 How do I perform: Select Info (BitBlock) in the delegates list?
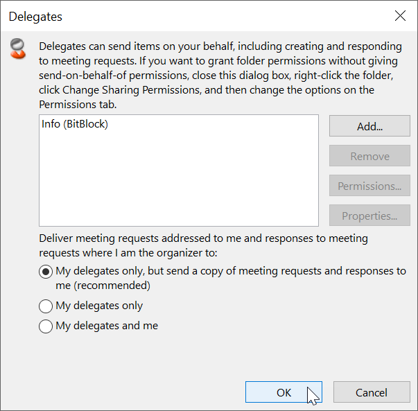coord(75,124)
